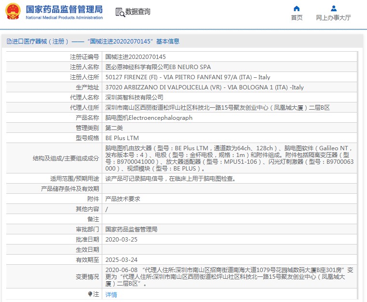Click the document icon before 进口医疗器械
Image resolution: width=367 pixels, height=302 pixels.
9,42
